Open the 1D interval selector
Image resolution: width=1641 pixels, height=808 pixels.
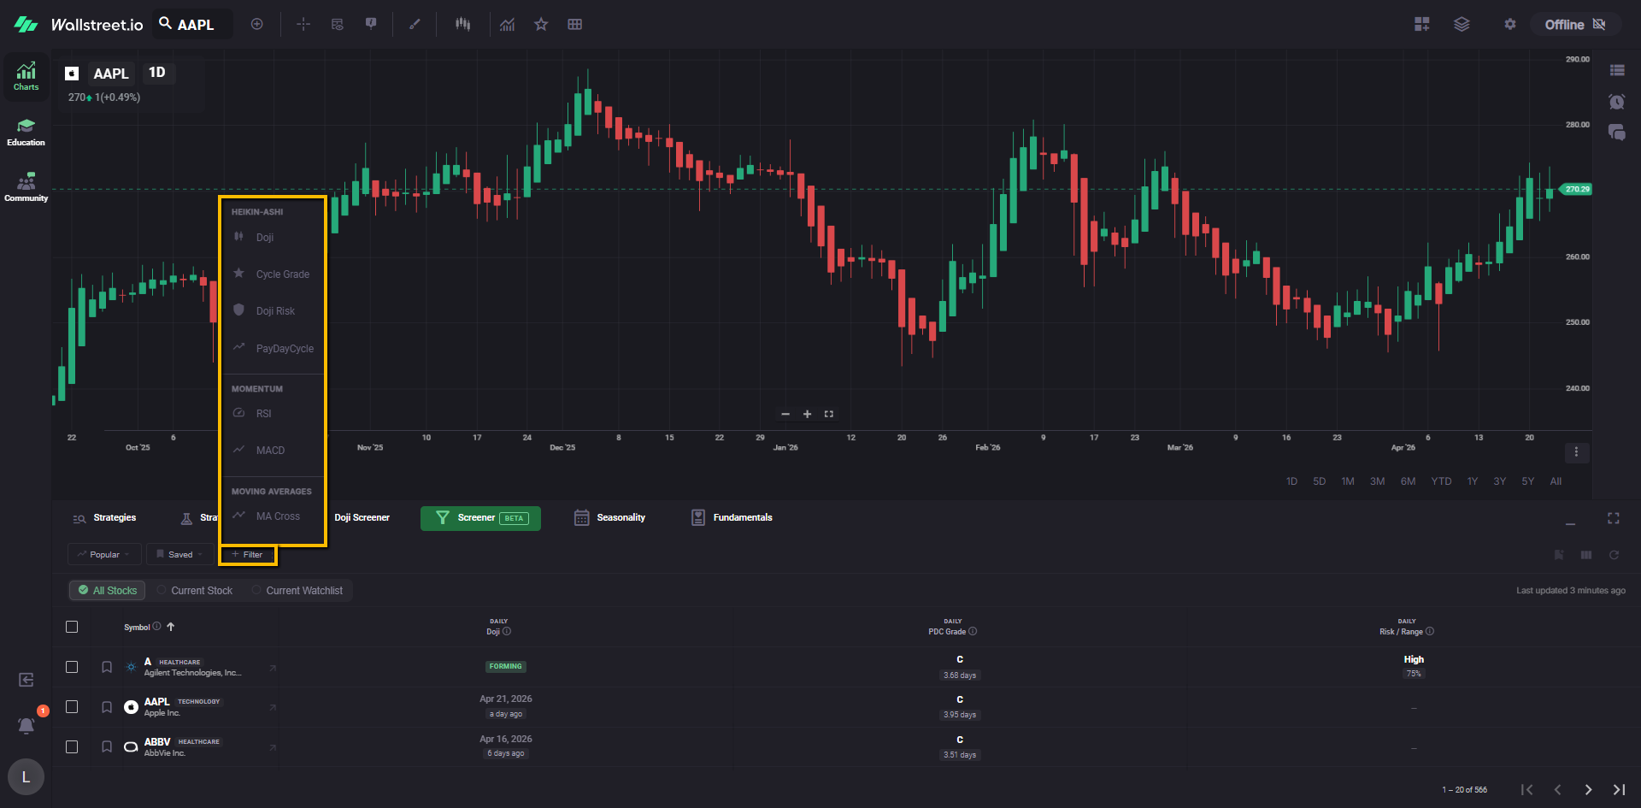coord(157,73)
